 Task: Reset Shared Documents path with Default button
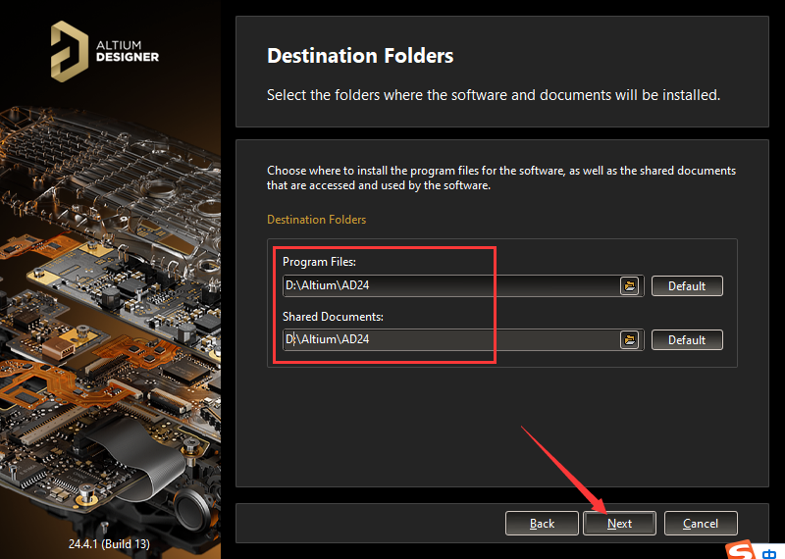pos(687,339)
